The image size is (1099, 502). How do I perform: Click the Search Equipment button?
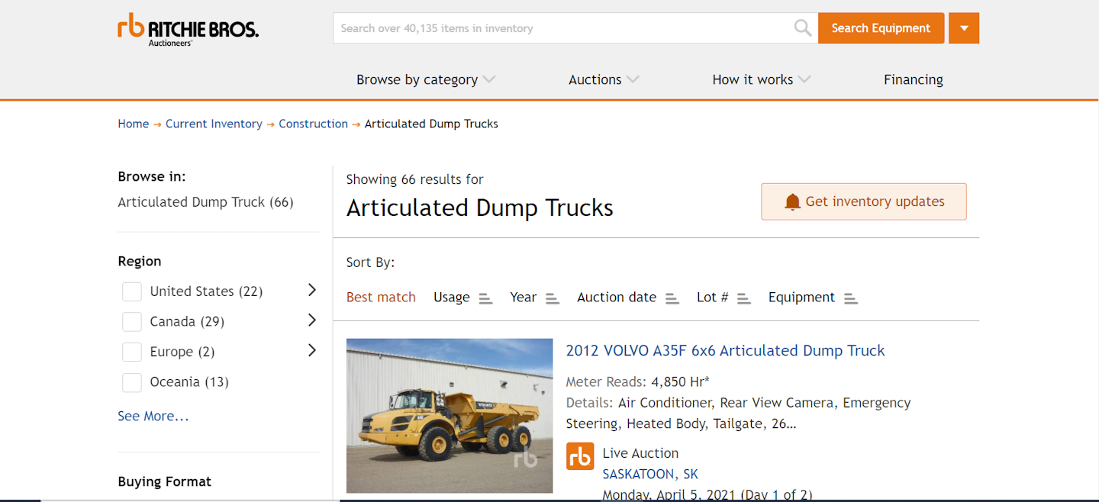[881, 28]
